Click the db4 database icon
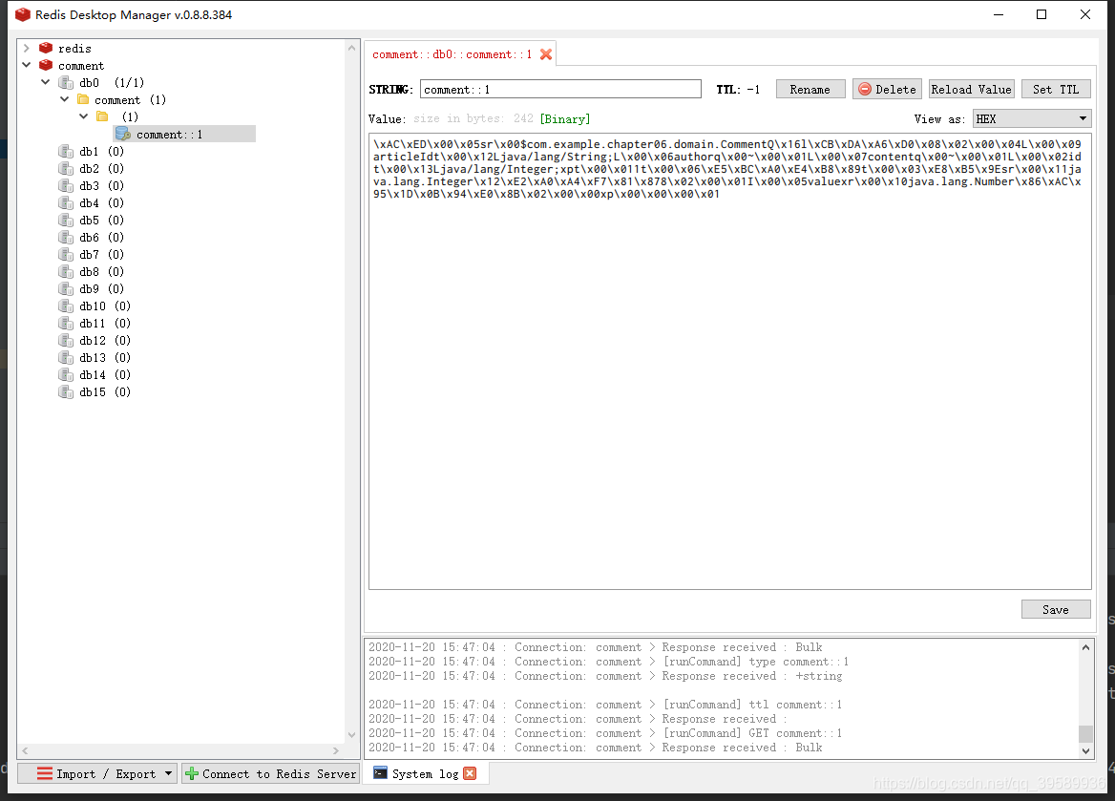The height and width of the screenshot is (801, 1115). tap(66, 202)
